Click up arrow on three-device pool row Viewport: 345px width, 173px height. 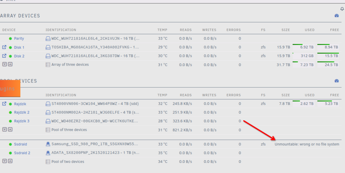[10, 129]
